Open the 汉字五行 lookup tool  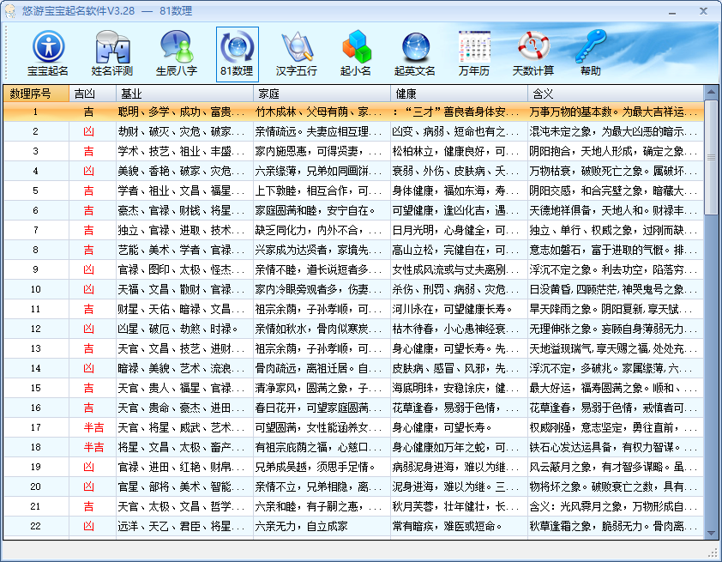click(297, 53)
